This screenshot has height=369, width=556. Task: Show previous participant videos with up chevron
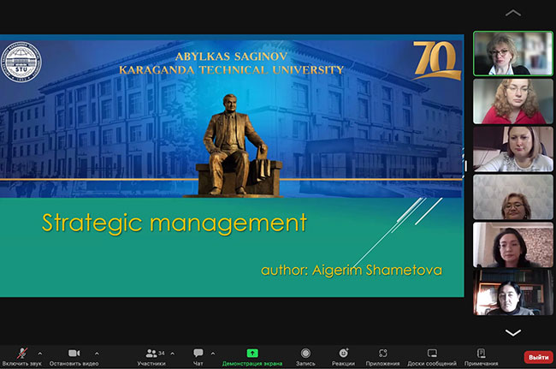click(x=512, y=14)
